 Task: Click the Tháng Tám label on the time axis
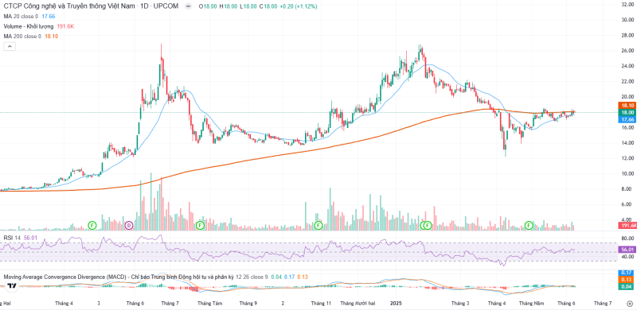tap(210, 303)
